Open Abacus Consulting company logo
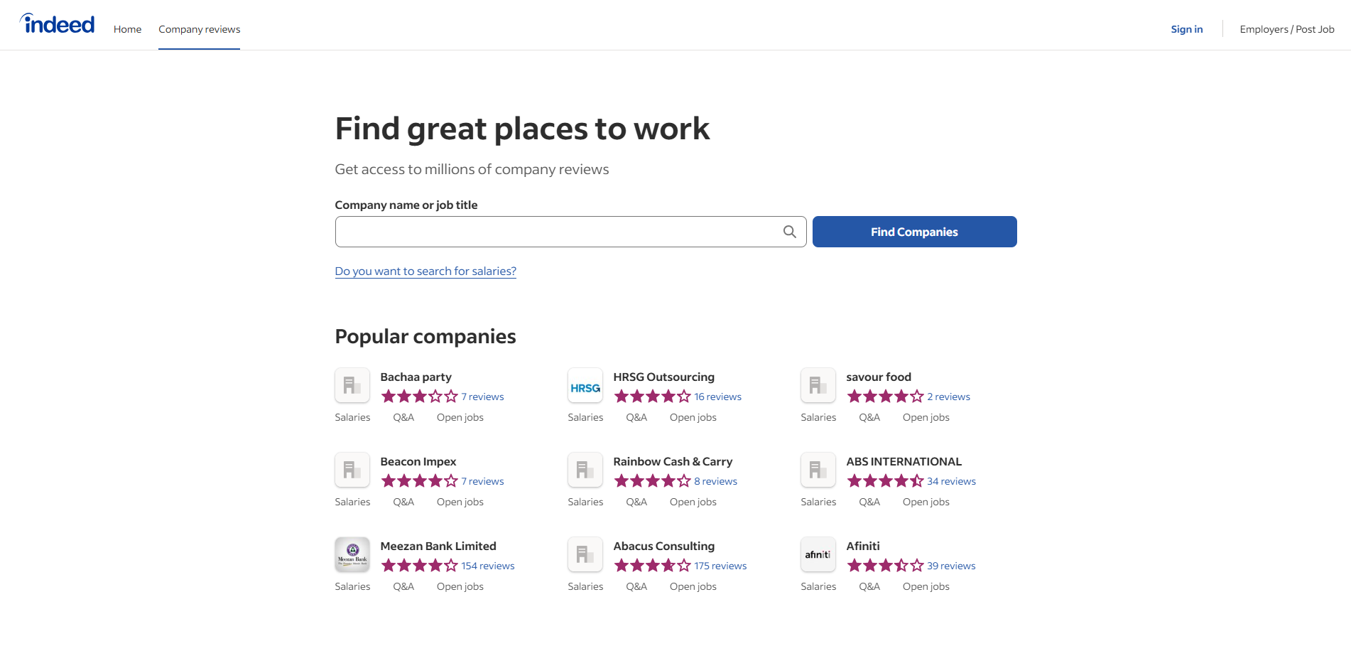1351x646 pixels. pyautogui.click(x=585, y=554)
